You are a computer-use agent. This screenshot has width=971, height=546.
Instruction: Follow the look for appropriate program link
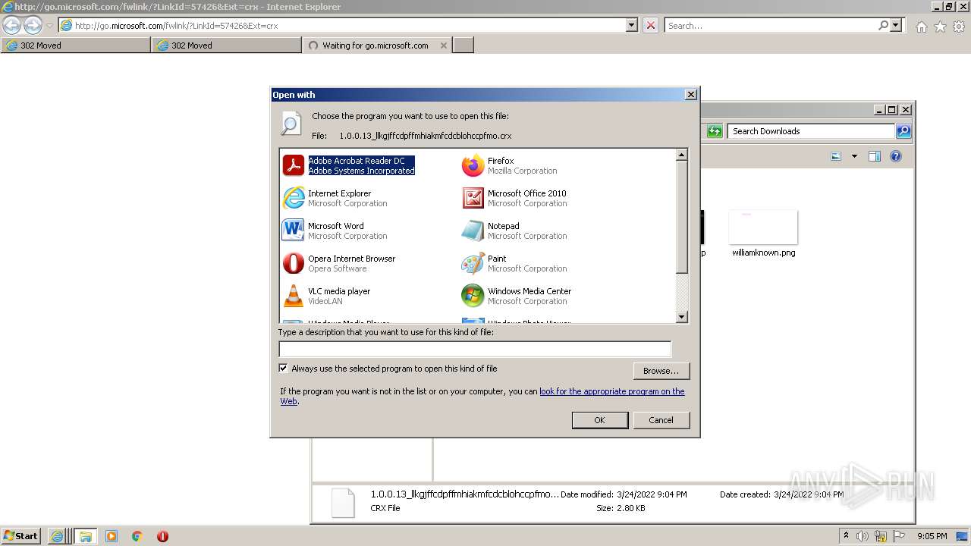coord(611,391)
